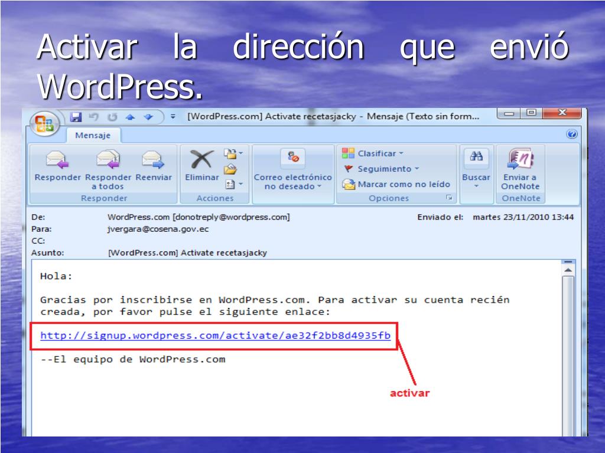Close the message window
605x453 pixels.
[x=562, y=113]
